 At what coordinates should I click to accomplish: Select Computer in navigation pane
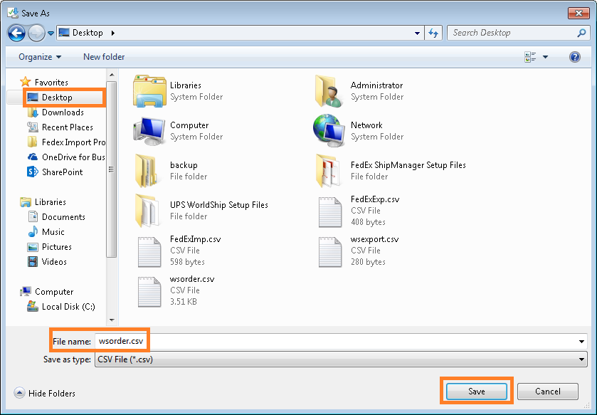point(46,292)
